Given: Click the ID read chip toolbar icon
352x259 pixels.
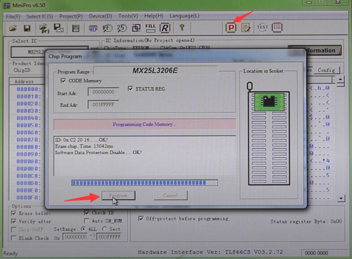Looking at the screenshot, I should pyautogui.click(x=93, y=28).
